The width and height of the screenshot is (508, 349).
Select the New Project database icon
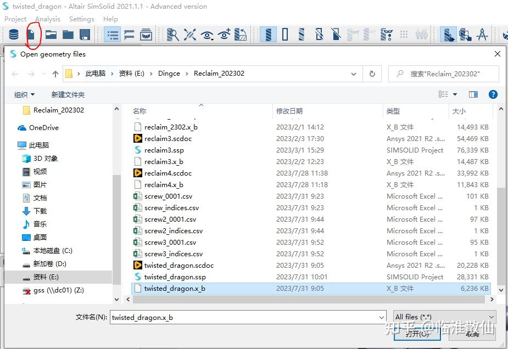click(14, 35)
